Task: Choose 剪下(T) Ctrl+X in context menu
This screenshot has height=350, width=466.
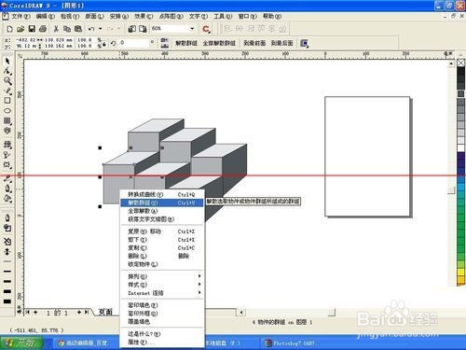Action: [161, 240]
